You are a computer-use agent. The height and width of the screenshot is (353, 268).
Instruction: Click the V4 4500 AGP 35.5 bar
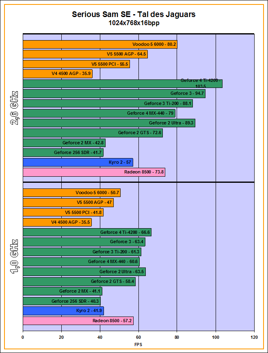(x=57, y=222)
